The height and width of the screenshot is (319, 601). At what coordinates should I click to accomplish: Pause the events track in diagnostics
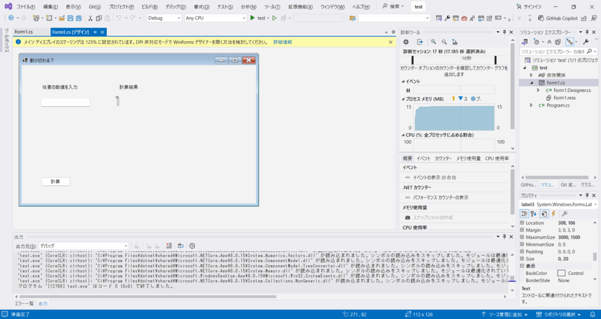(408, 90)
